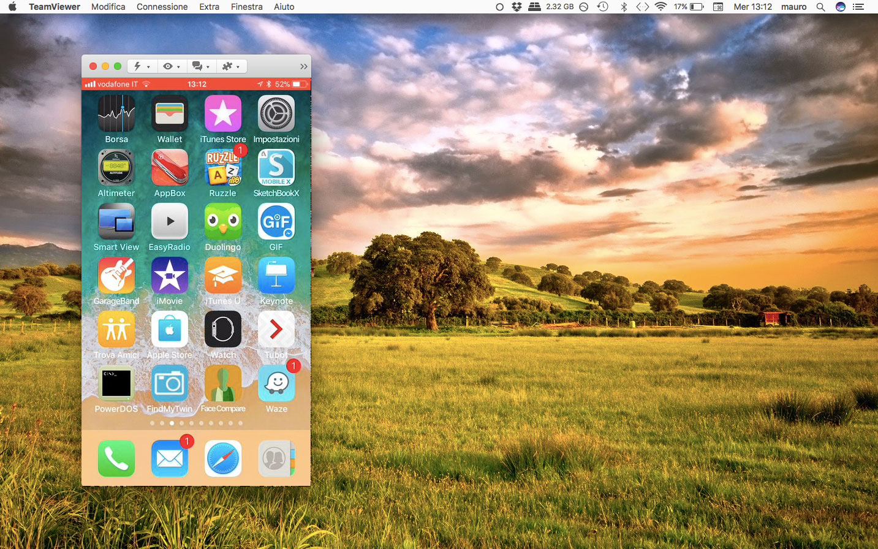Open the Apple Store app

pos(170,330)
